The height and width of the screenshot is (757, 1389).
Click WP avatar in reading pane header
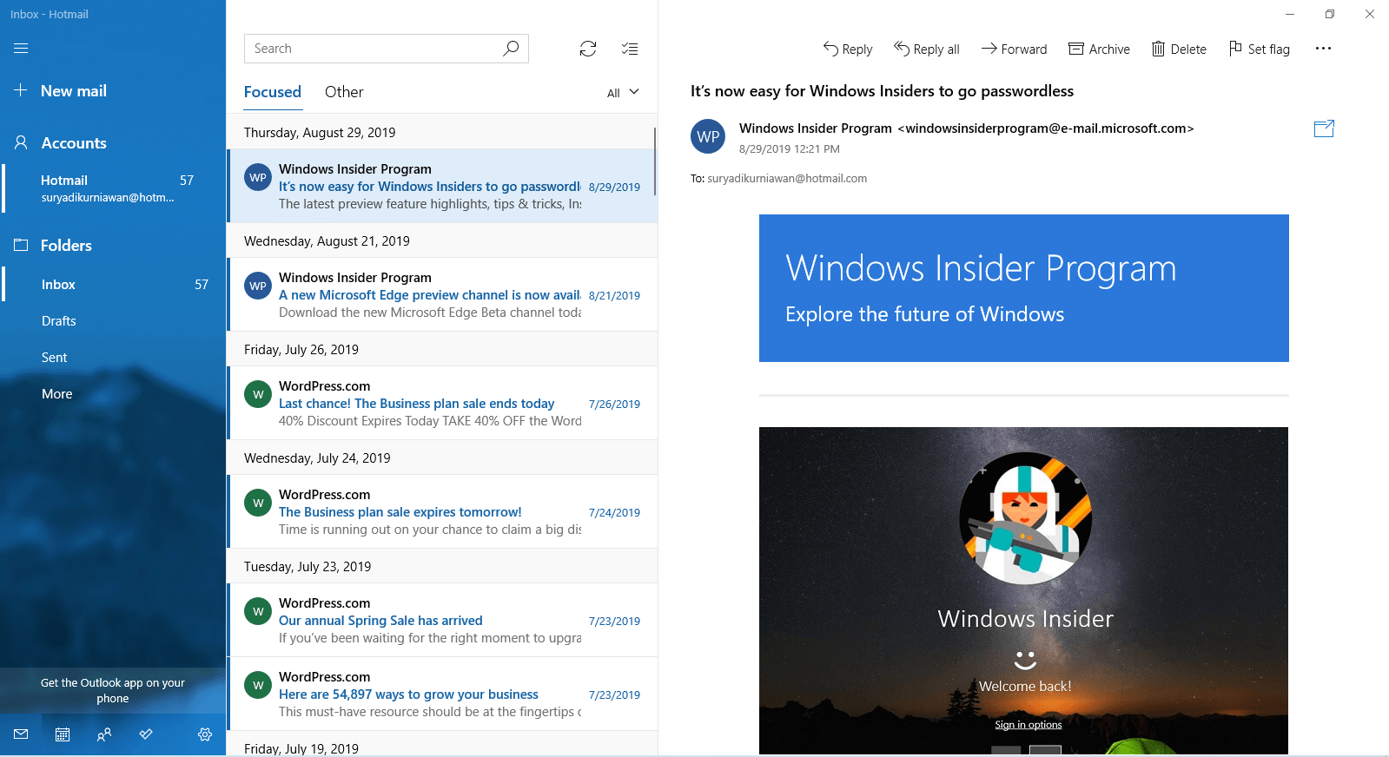point(708,136)
